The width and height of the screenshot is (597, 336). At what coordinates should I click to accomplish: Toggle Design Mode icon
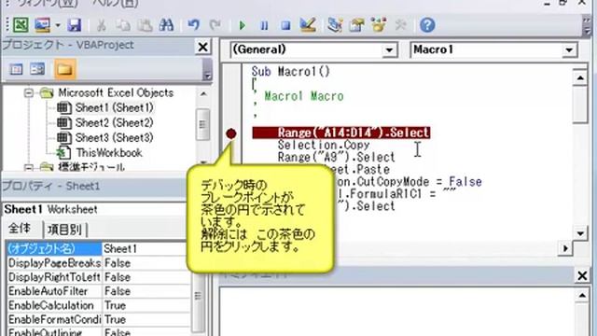click(x=308, y=25)
